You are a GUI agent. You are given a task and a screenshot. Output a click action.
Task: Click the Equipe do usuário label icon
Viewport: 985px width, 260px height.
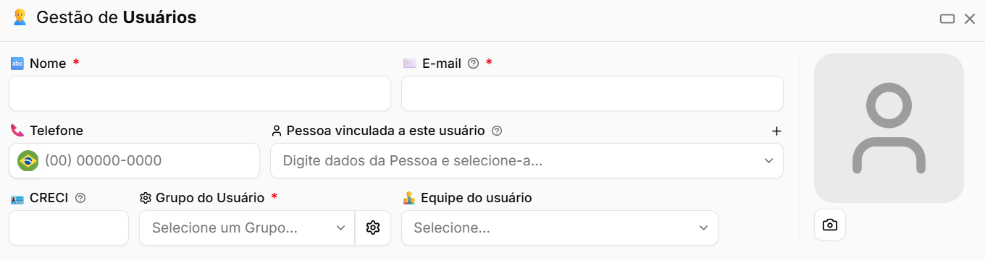[408, 198]
